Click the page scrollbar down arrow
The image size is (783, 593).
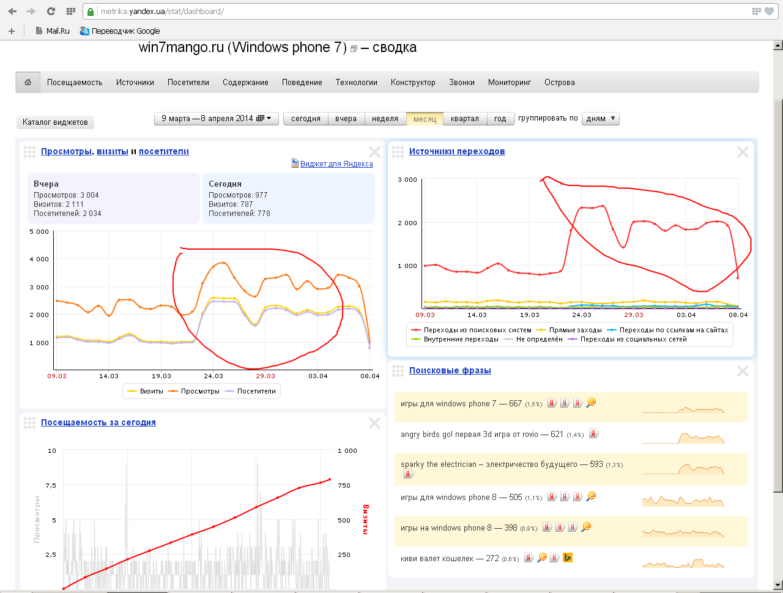click(778, 585)
